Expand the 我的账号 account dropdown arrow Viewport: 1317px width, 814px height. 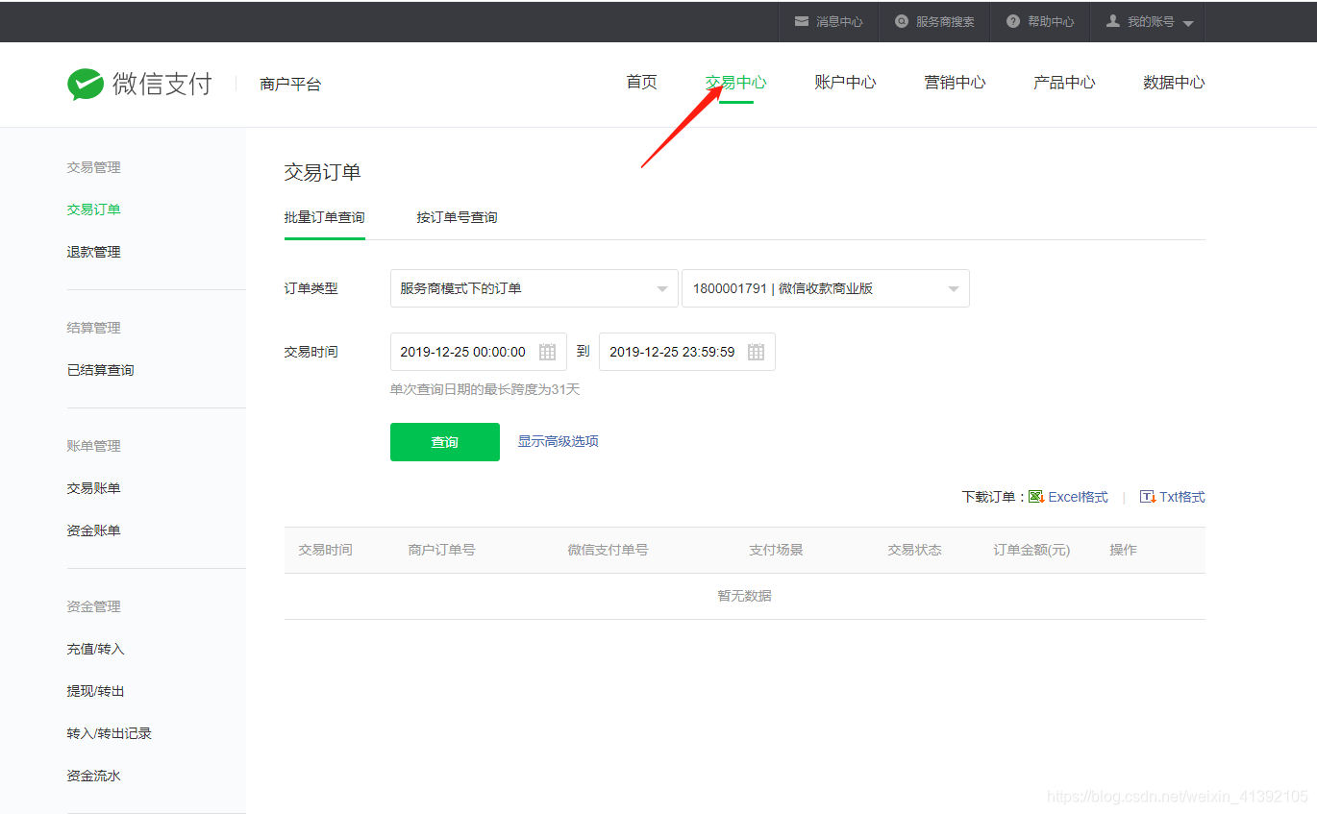[x=1186, y=21]
